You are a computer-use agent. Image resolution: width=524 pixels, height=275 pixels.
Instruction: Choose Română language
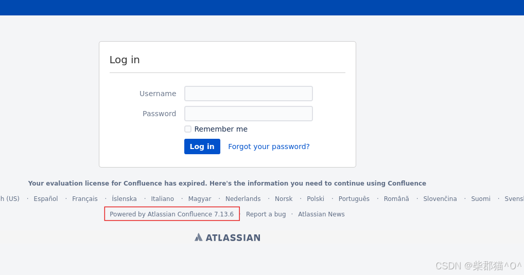click(x=396, y=198)
